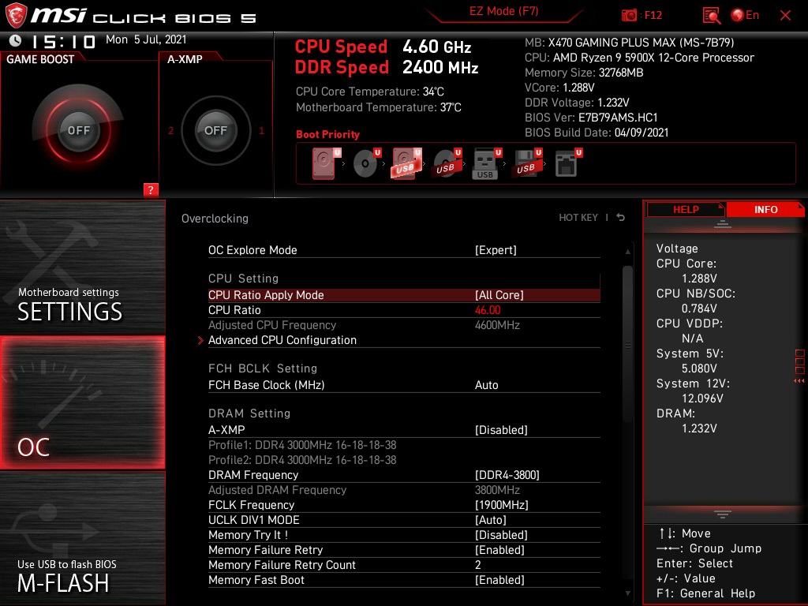Select the network boot device icon

coord(568,163)
